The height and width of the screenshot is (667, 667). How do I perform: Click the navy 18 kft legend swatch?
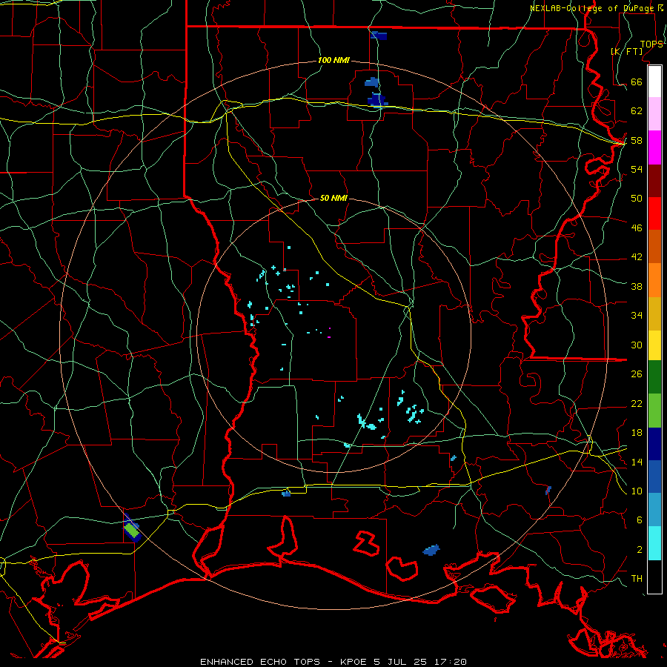tap(654, 444)
